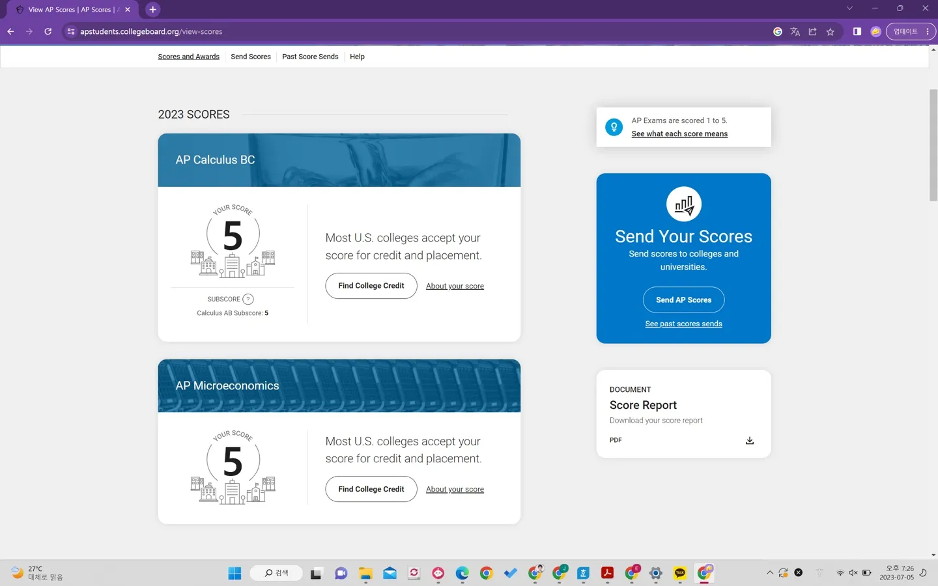Expand the tab search chevron
Screen dimensions: 938x586
point(849,8)
